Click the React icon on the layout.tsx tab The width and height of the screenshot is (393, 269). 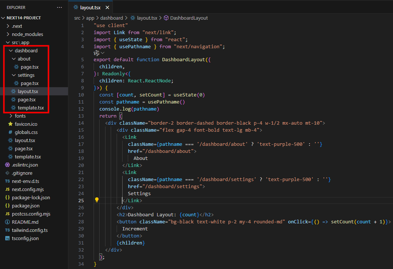(x=76, y=7)
